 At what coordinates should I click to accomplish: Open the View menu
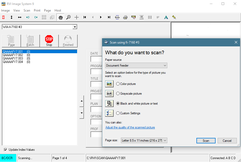tap(17, 10)
